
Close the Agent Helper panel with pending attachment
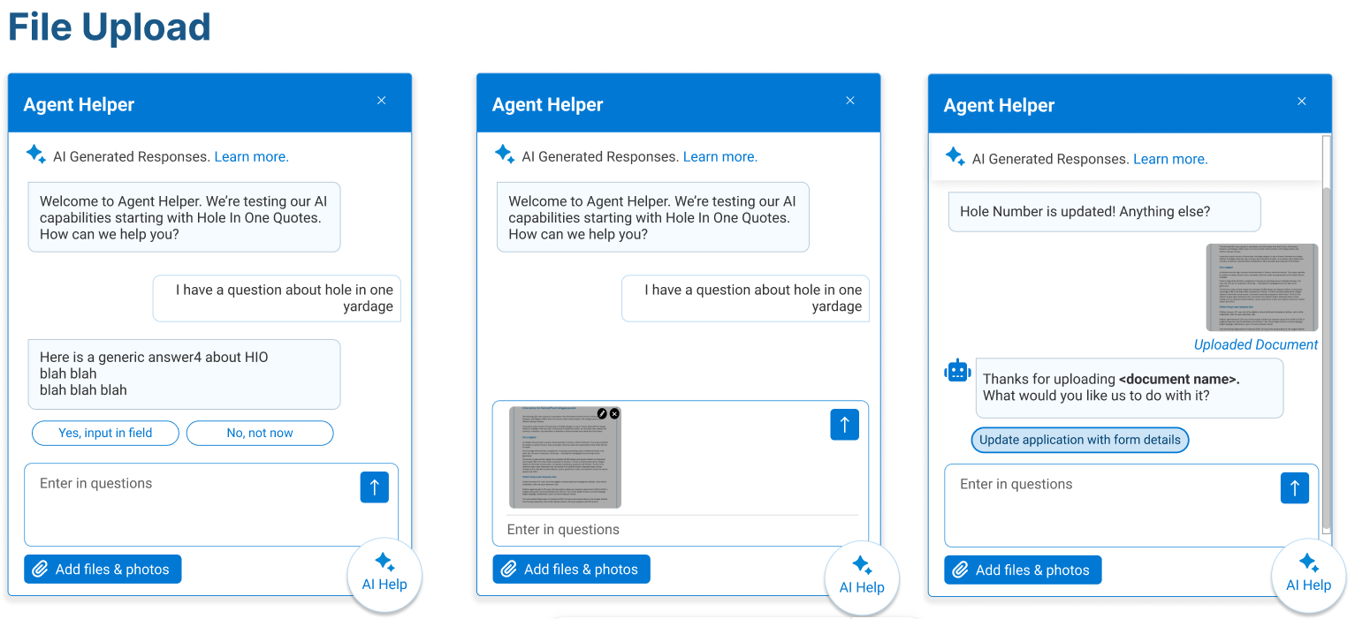tap(850, 101)
